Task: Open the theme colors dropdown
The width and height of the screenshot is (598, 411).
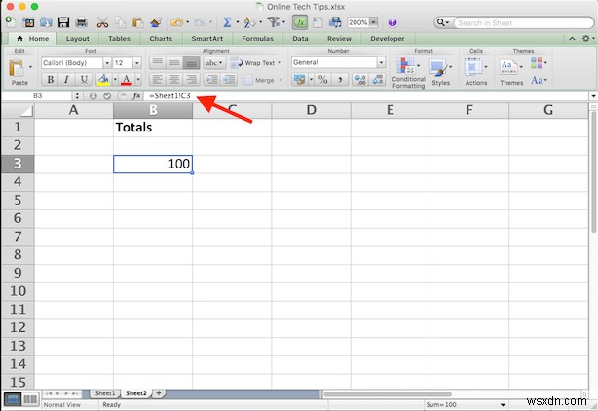Action: (x=539, y=63)
